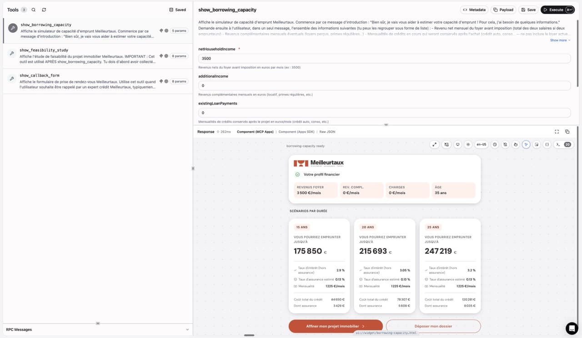Click 8 params badge on show_feasibility_study
The width and height of the screenshot is (582, 338).
179,56
